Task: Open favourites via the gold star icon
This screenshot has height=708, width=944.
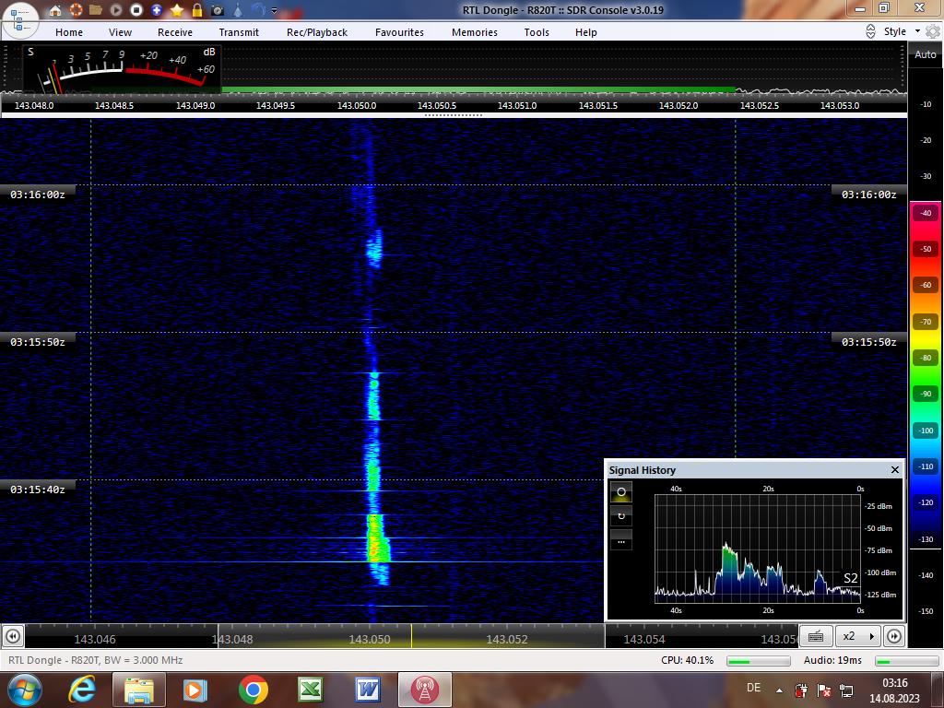Action: click(x=177, y=10)
